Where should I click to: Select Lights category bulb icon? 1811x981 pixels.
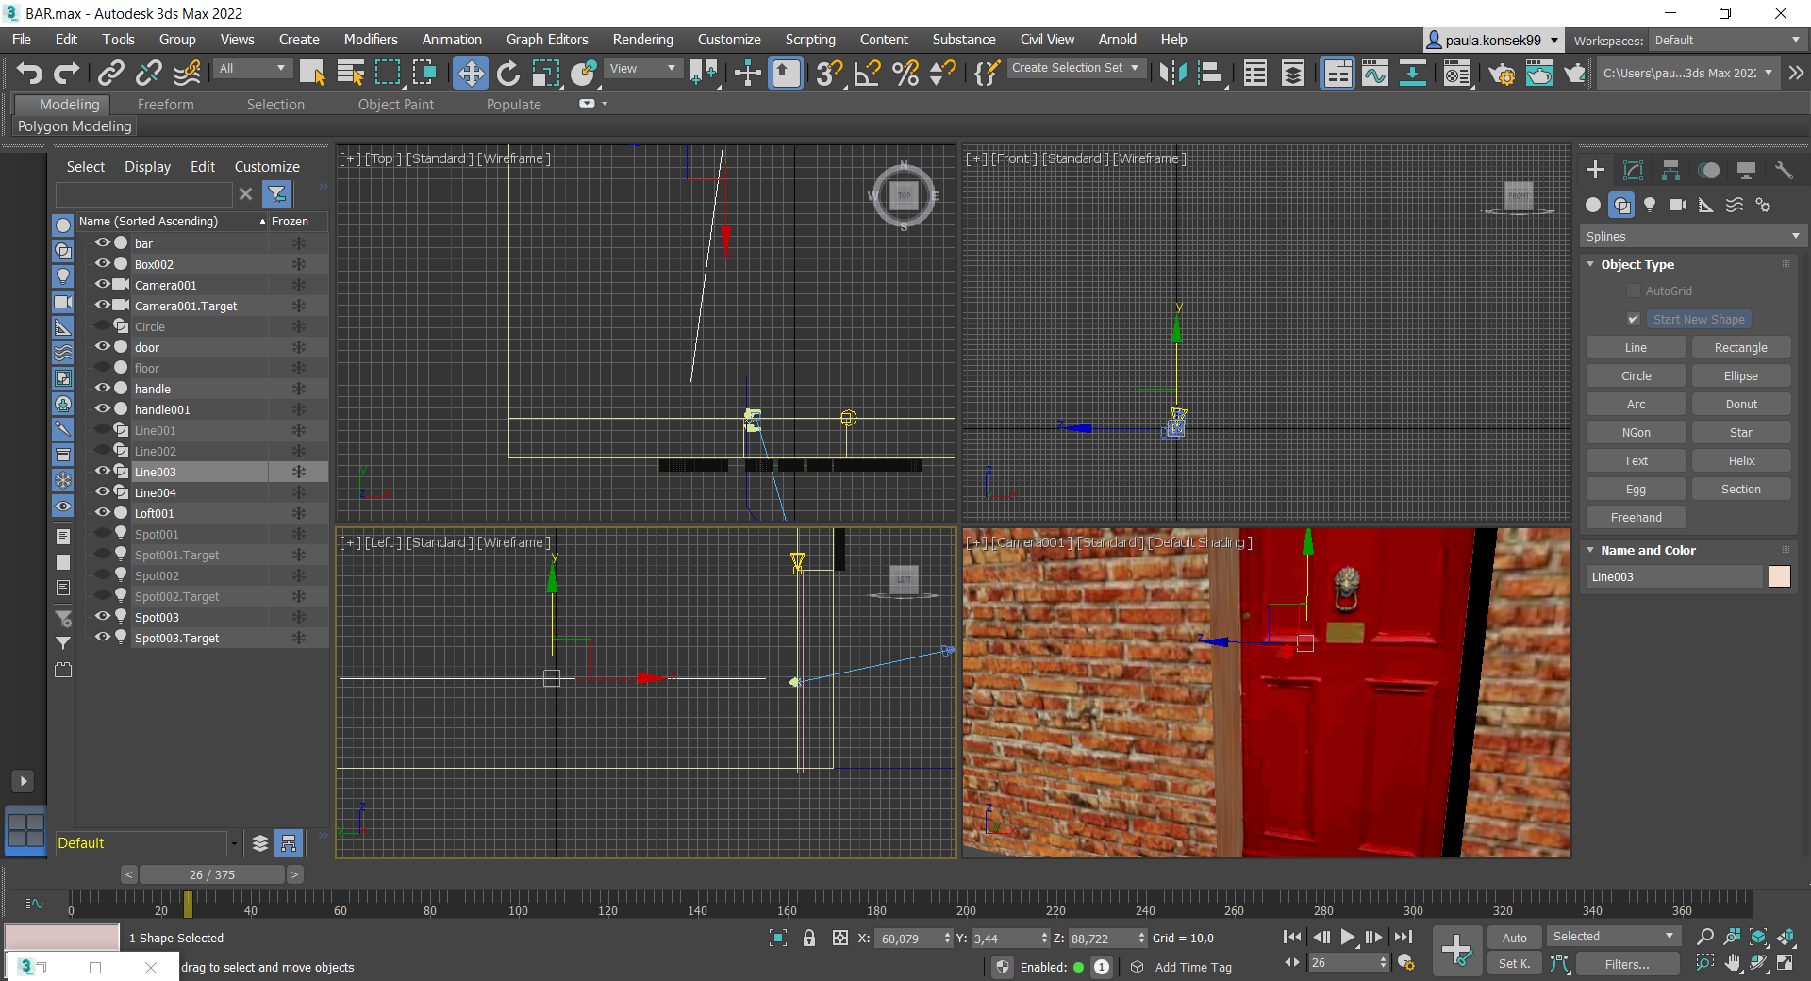(x=1650, y=205)
